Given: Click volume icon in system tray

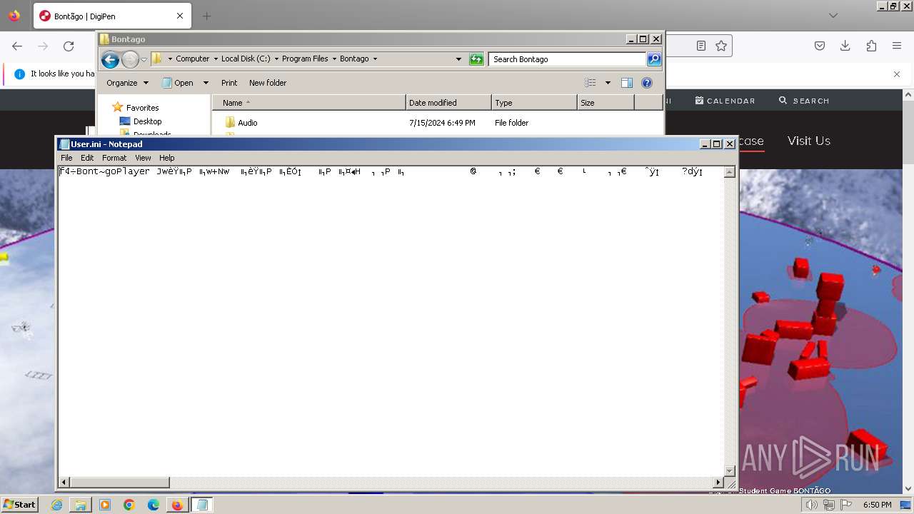Looking at the screenshot, I should (x=811, y=505).
